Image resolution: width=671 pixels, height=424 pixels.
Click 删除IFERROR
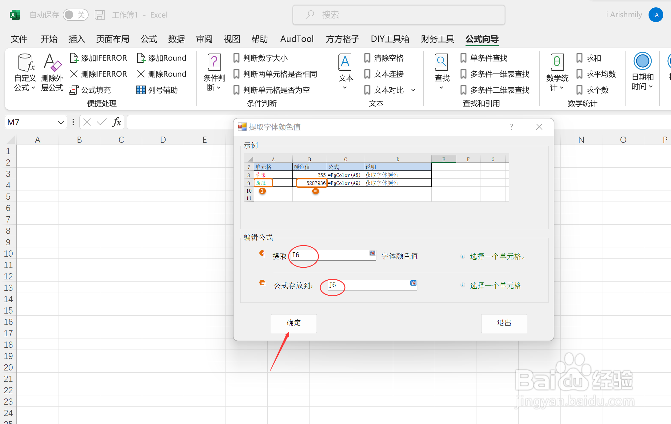pos(98,74)
